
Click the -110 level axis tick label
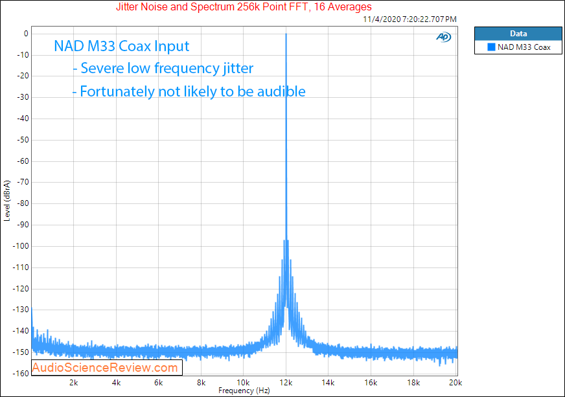[21, 267]
